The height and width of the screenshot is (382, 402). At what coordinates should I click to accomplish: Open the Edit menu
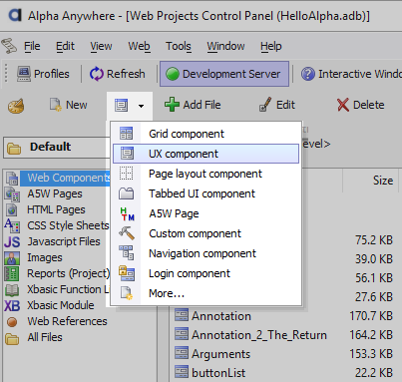click(x=65, y=46)
